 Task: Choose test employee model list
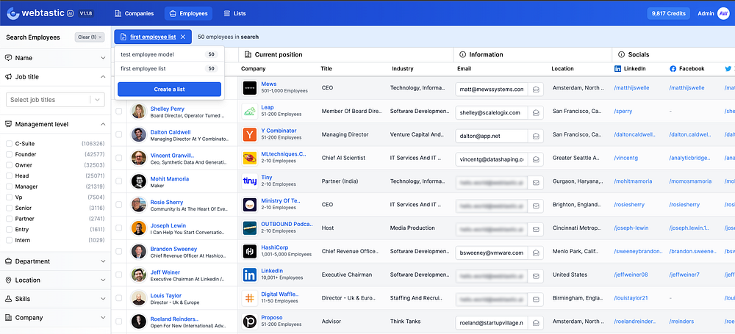click(x=169, y=54)
